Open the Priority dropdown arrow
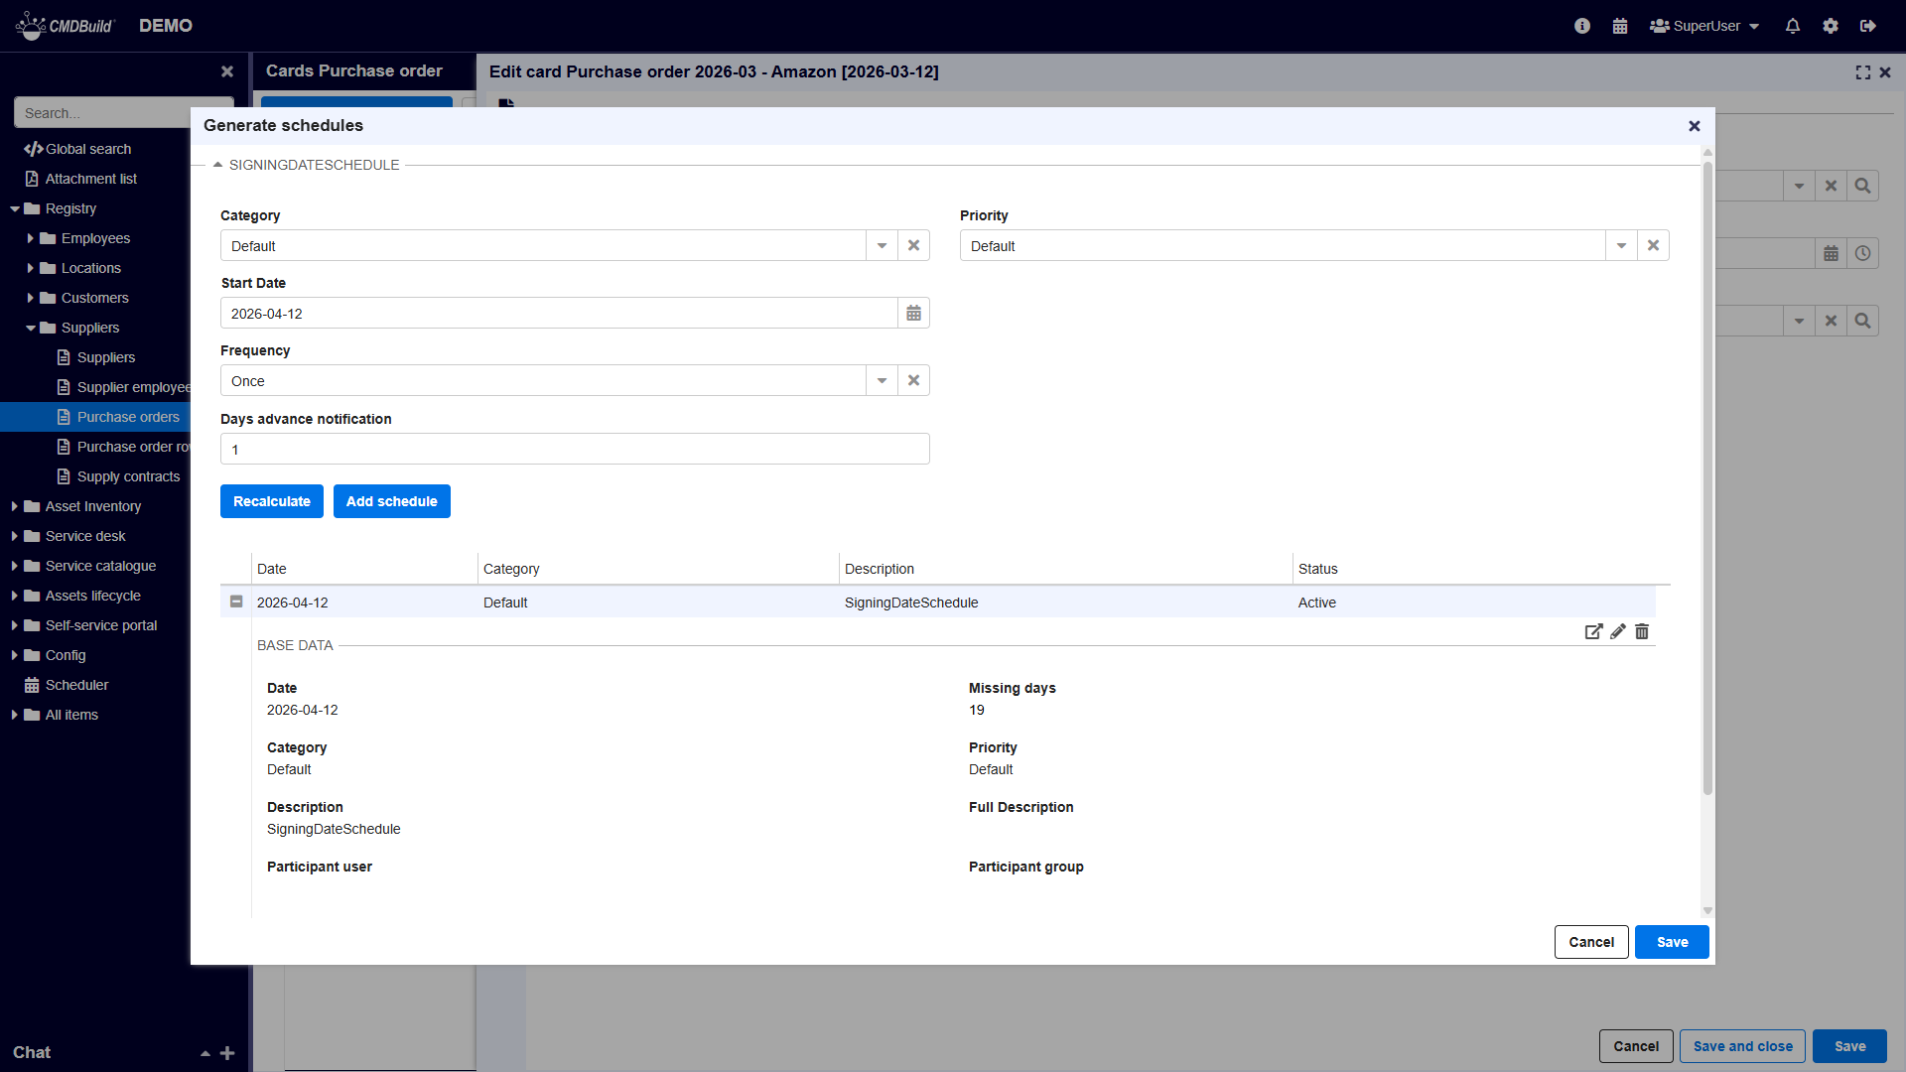This screenshot has width=1906, height=1072. pos(1621,246)
